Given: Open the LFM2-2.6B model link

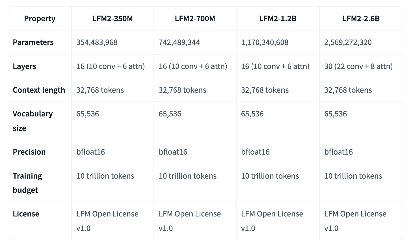Looking at the screenshot, I should click(361, 19).
